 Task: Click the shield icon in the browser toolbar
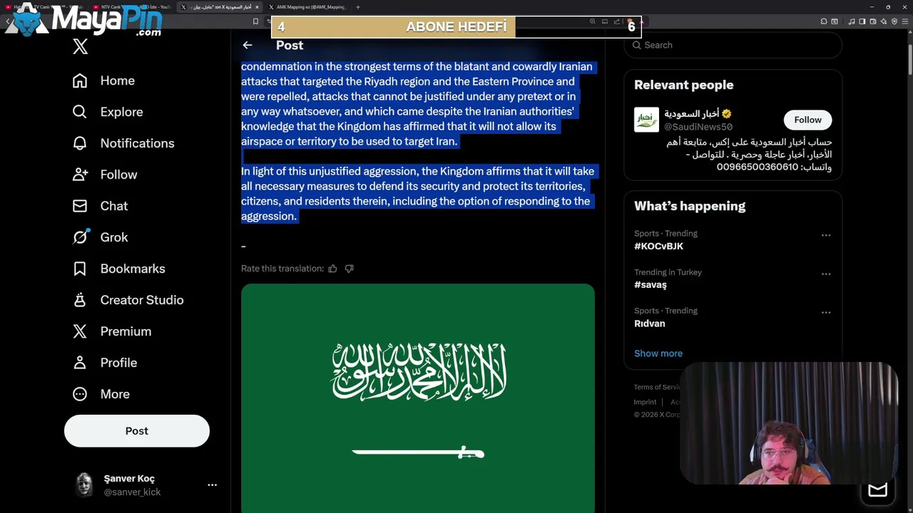[x=894, y=21]
